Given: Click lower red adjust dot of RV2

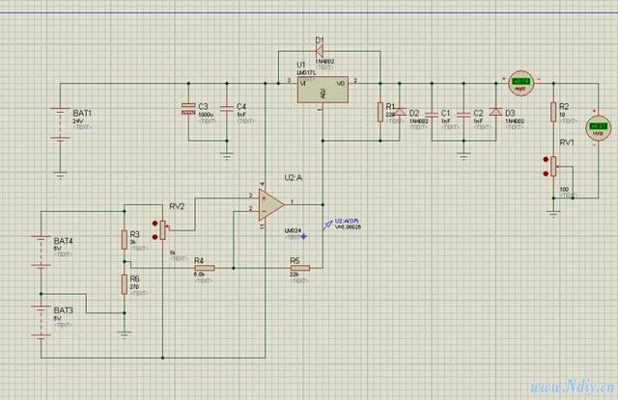Looking at the screenshot, I should [x=154, y=237].
